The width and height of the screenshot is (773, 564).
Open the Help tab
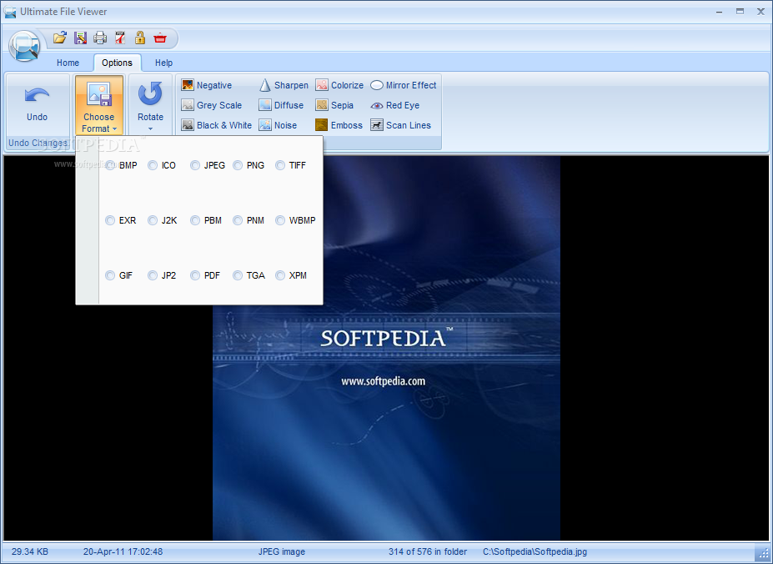pyautogui.click(x=163, y=63)
